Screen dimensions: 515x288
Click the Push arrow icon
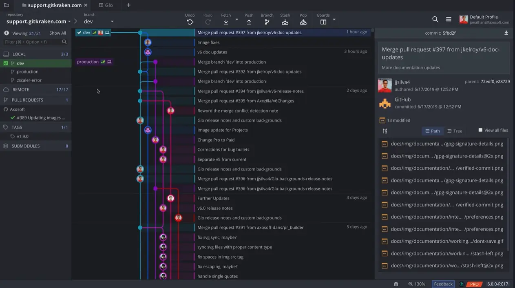click(x=249, y=22)
